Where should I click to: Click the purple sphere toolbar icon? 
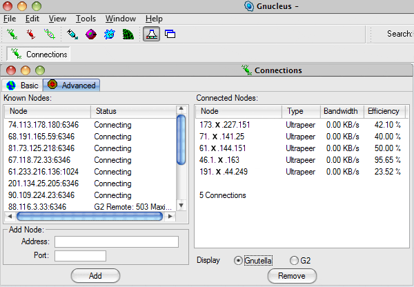click(x=90, y=34)
